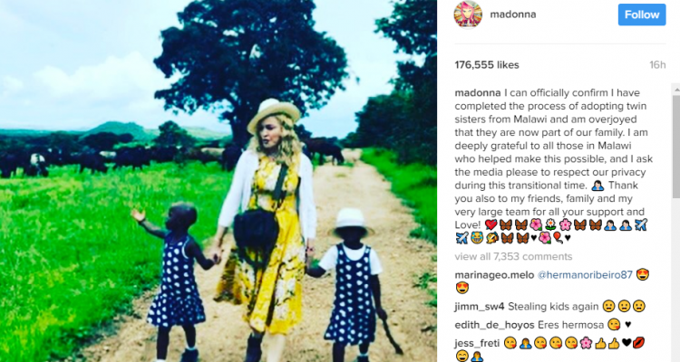Click the 16h post timestamp

point(657,65)
